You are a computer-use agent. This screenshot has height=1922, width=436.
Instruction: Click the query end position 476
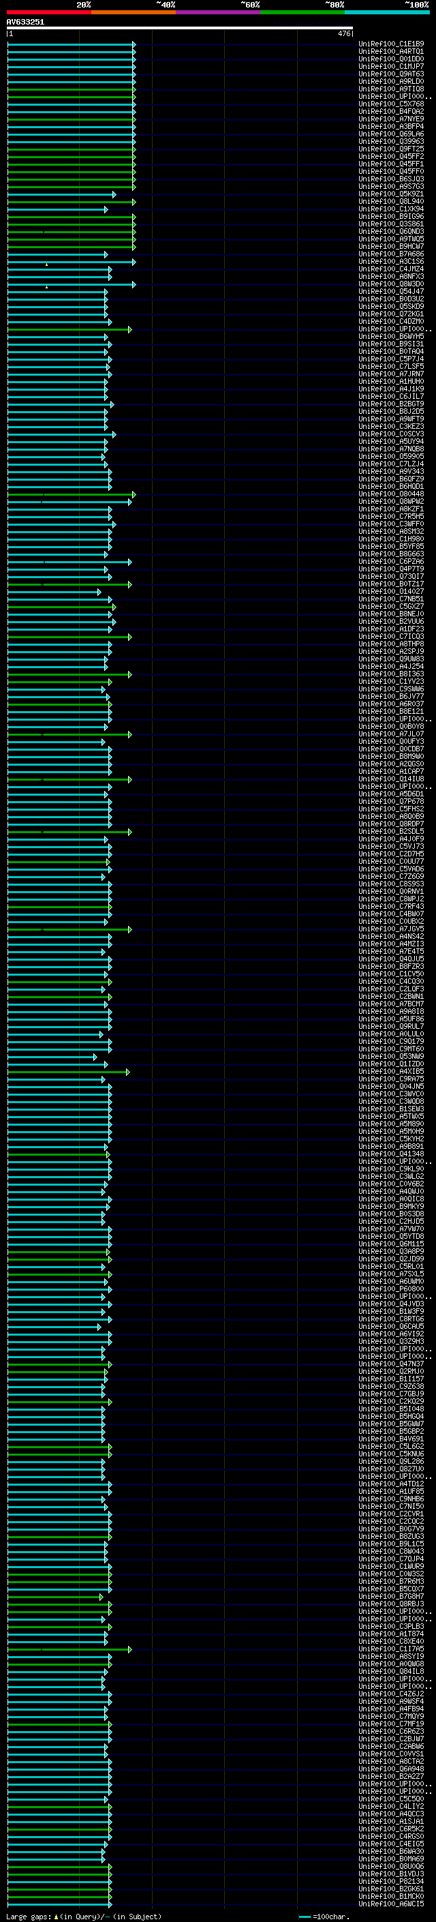pos(343,33)
